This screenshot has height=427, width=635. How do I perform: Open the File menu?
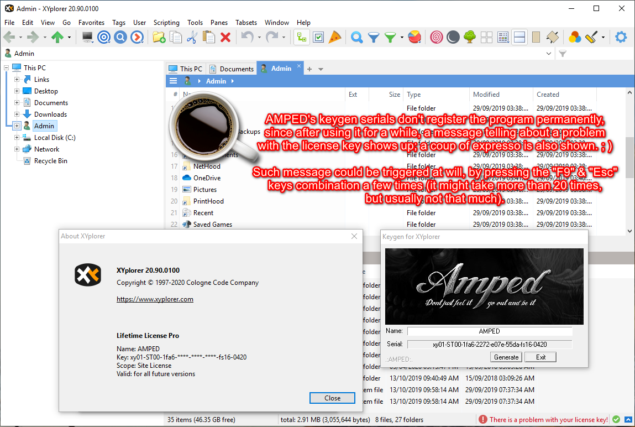coord(9,23)
